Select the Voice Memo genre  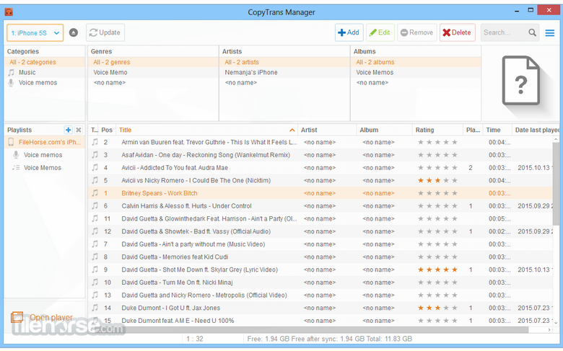[153, 72]
